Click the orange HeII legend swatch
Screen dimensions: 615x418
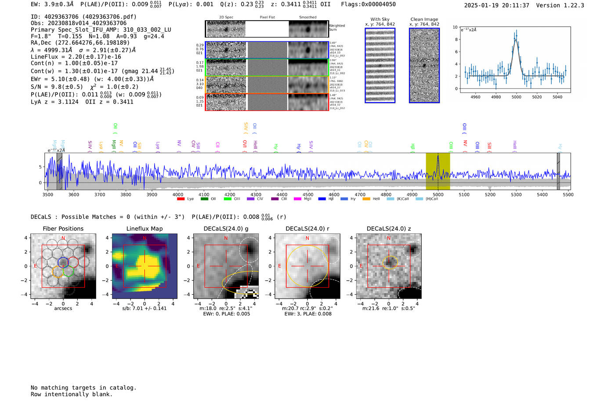366,199
